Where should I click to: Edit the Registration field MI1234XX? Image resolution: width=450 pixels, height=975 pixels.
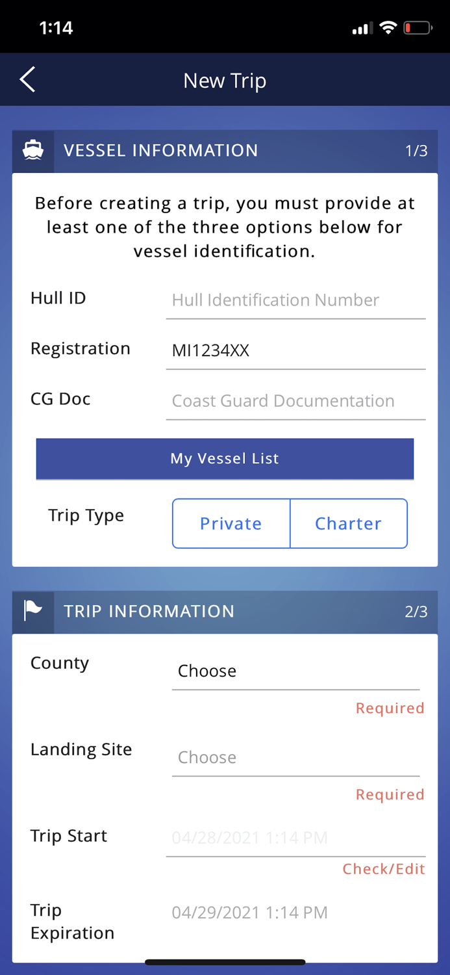tap(296, 352)
